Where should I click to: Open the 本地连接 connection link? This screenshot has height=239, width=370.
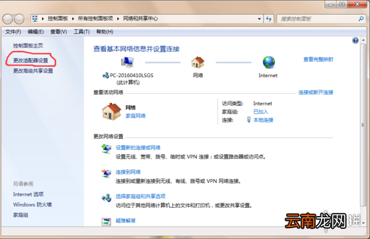click(x=263, y=120)
